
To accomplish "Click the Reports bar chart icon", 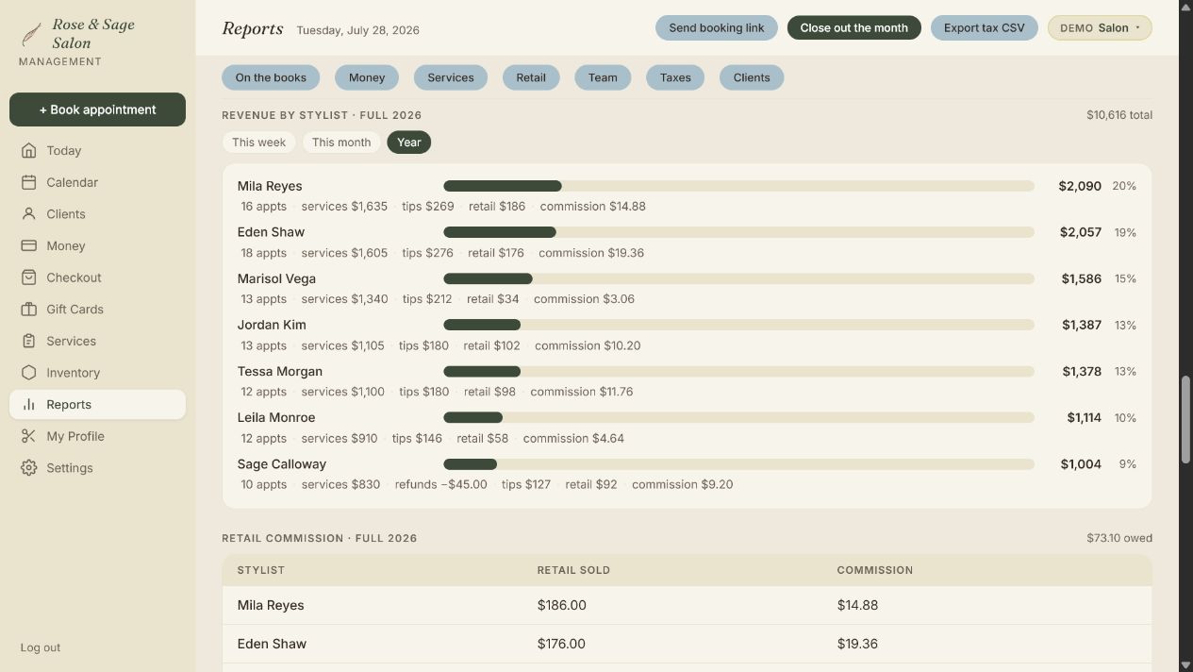I will (29, 404).
